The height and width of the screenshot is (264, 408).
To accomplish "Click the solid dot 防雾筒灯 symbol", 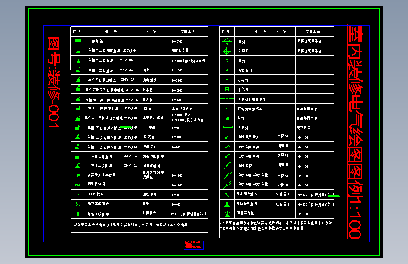I will (x=227, y=70).
